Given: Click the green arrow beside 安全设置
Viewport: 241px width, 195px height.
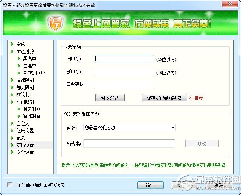Looking at the screenshot, I should pos(12,152).
